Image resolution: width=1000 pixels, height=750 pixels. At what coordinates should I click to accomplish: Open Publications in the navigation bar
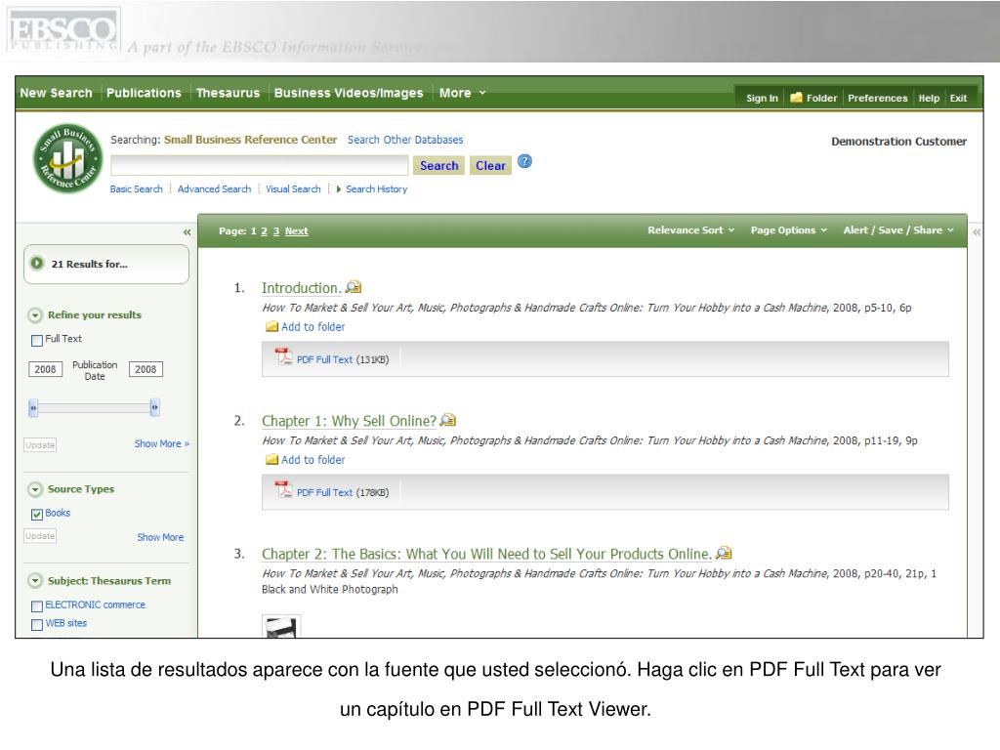(x=144, y=93)
